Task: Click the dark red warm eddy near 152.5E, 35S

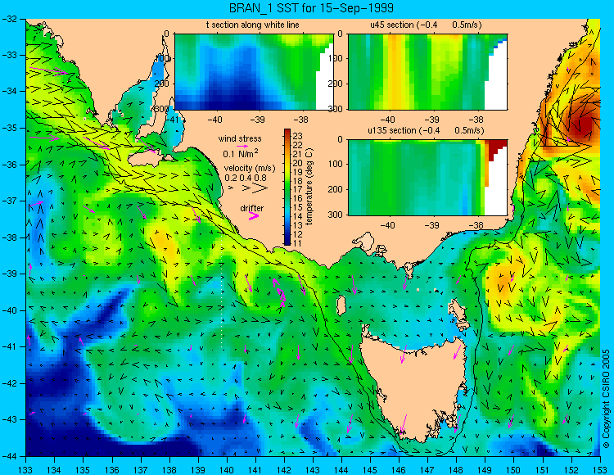Action: (x=584, y=125)
